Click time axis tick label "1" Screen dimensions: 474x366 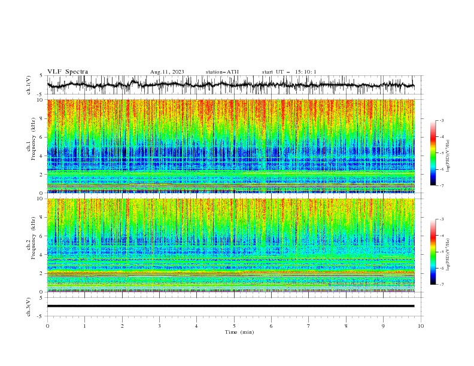(x=84, y=326)
